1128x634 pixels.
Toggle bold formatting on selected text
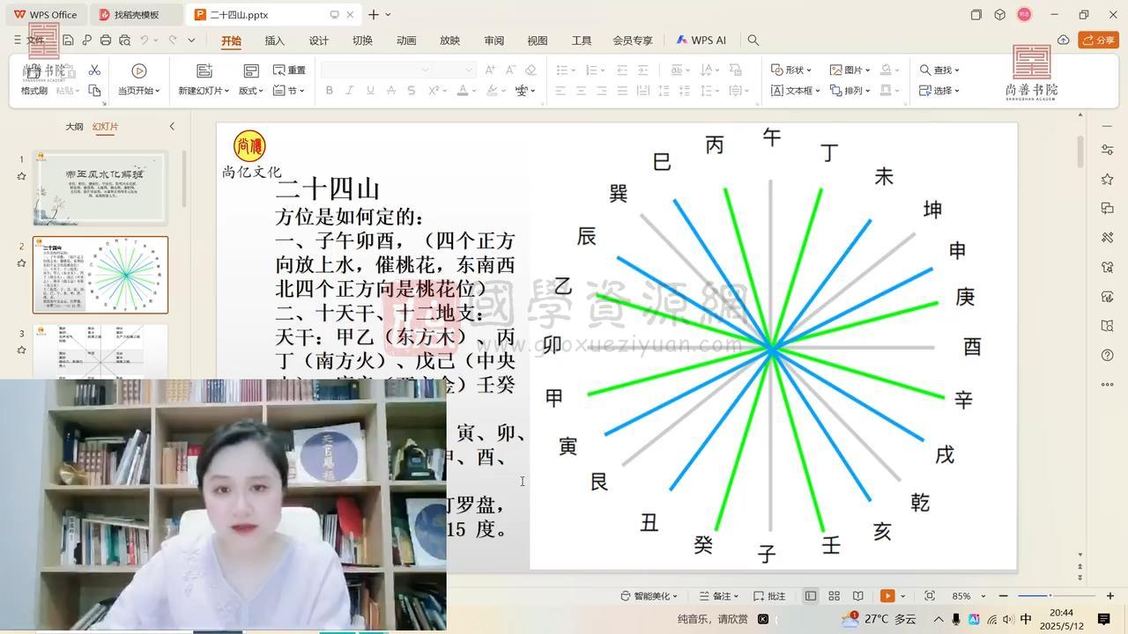pyautogui.click(x=329, y=90)
